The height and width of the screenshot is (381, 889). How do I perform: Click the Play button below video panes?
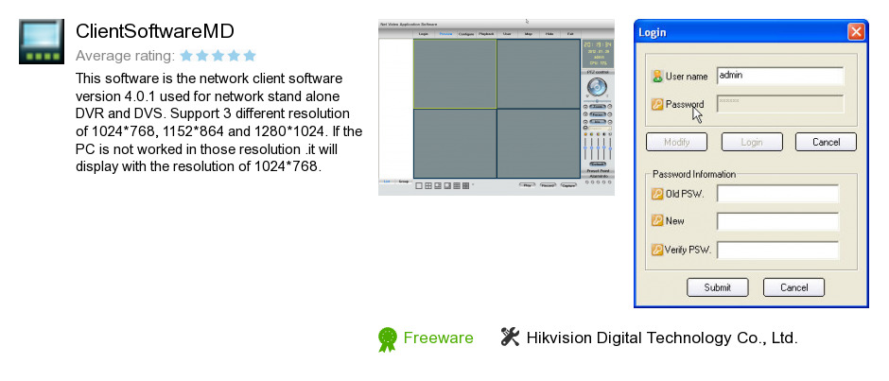click(x=528, y=185)
